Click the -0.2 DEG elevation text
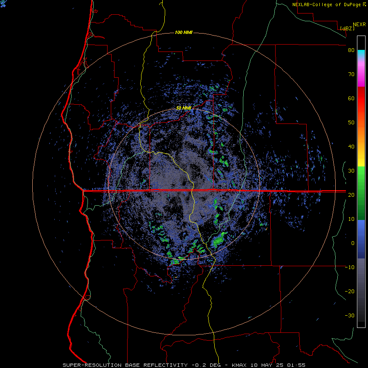368x368 pixels. click(207, 365)
